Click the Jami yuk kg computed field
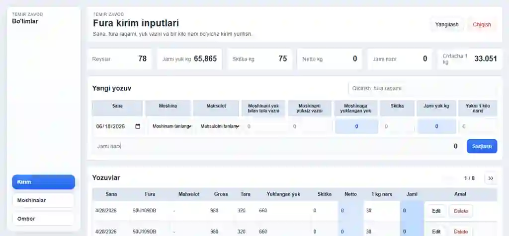This screenshot has width=509, height=236. point(436,126)
